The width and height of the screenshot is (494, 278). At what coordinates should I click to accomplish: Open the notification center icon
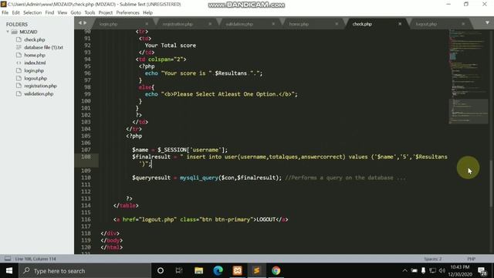coord(482,270)
